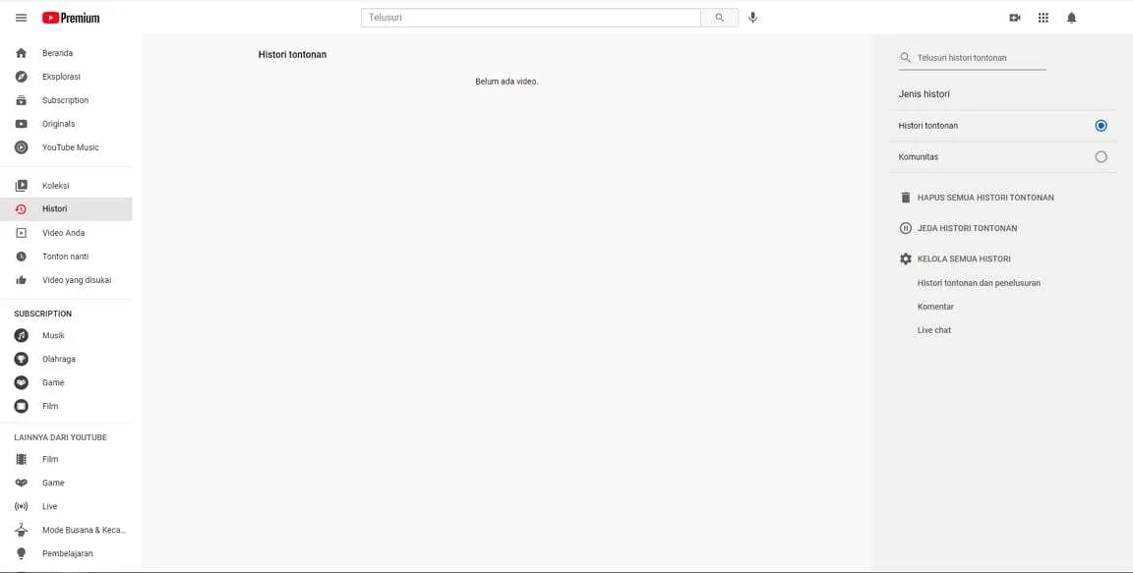
Task: Click the YouTube Music icon
Action: pyautogui.click(x=21, y=147)
